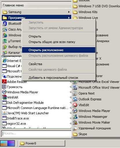
Task: Click Java(TM) Web Start Launcher icon
Action: point(4,113)
